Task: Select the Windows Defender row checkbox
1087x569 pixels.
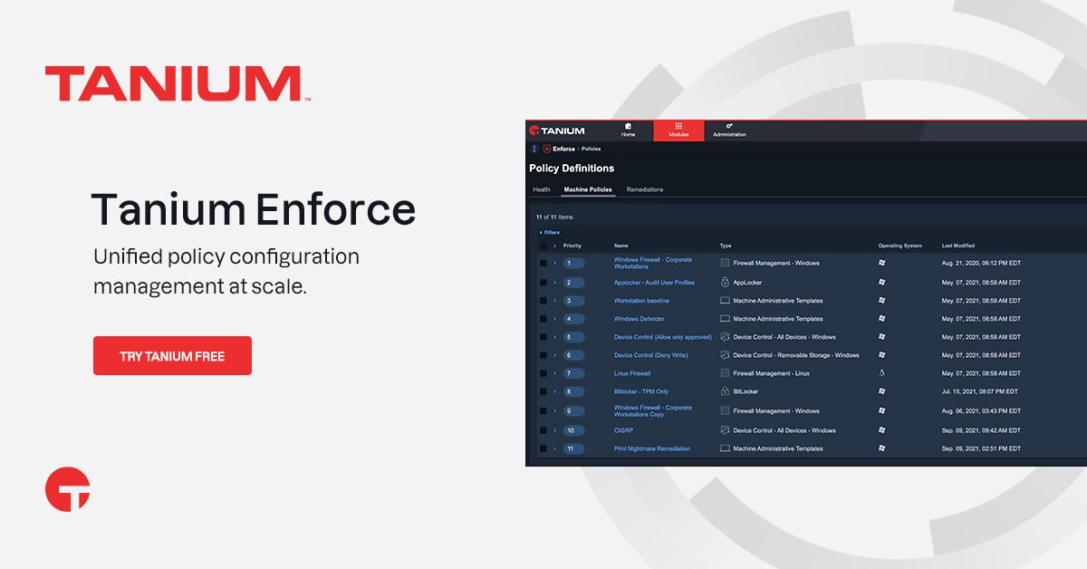Action: click(x=543, y=318)
